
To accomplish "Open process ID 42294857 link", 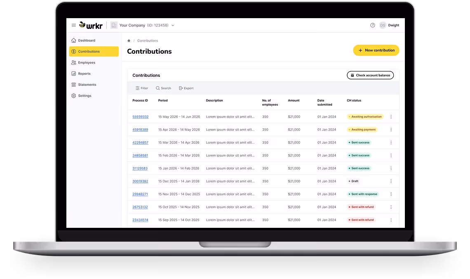I will coord(140,143).
